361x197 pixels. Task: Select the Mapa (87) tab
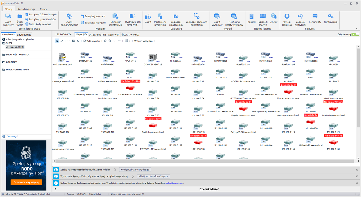tap(81, 34)
